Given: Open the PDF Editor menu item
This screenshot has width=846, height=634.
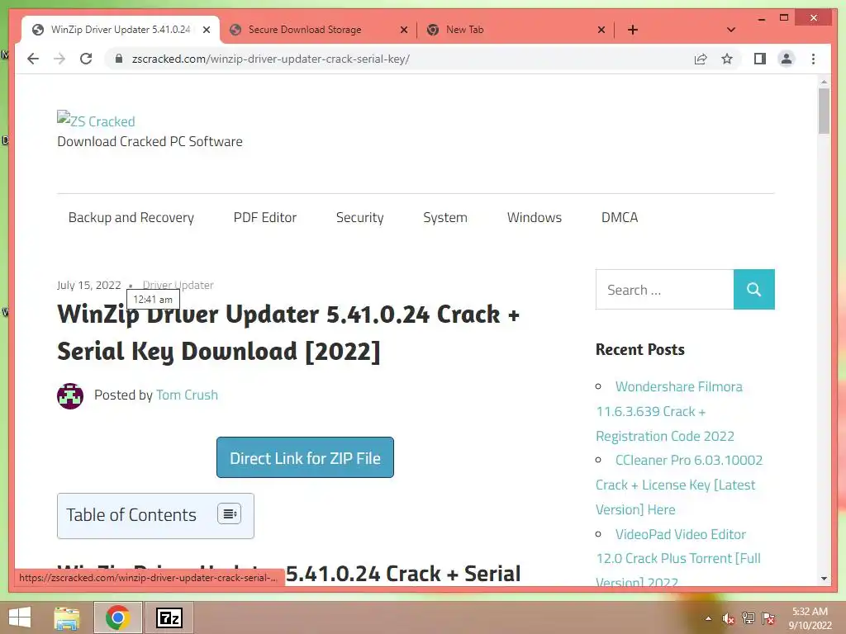Looking at the screenshot, I should point(265,217).
